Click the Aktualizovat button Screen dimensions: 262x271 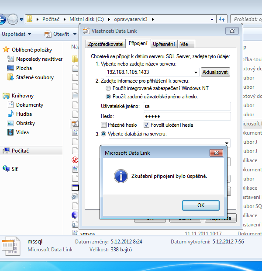[x=215, y=72]
